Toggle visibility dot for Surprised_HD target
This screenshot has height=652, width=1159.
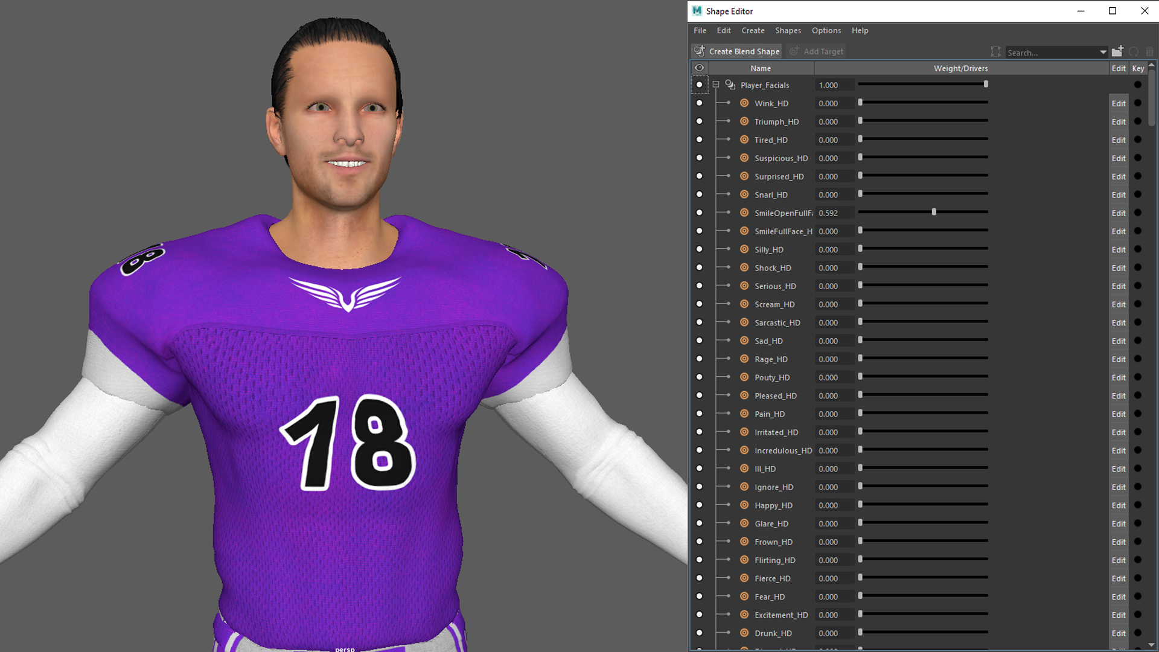[x=699, y=176]
